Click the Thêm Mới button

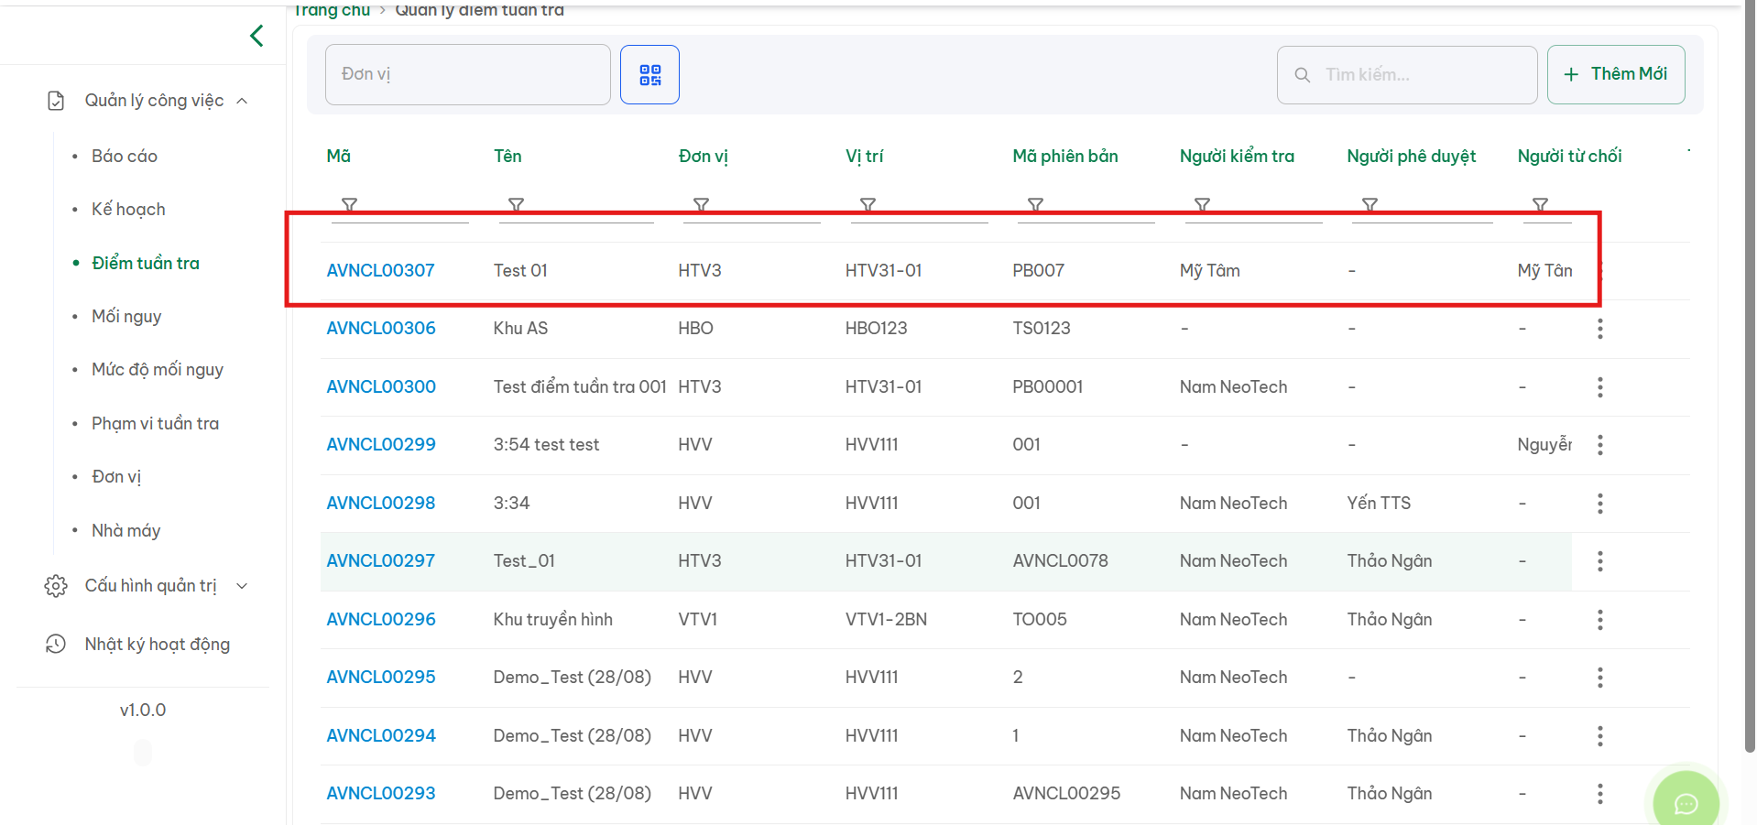tap(1616, 74)
